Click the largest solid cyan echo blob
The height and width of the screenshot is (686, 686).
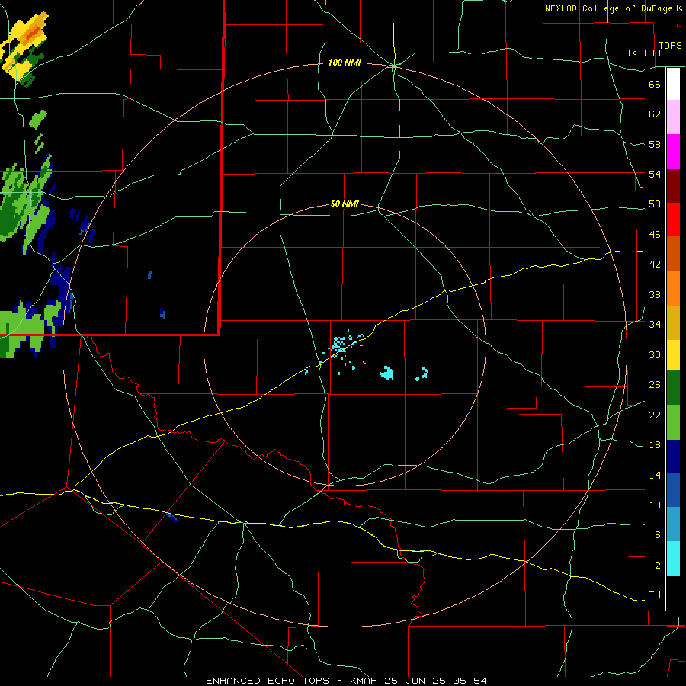click(x=386, y=373)
